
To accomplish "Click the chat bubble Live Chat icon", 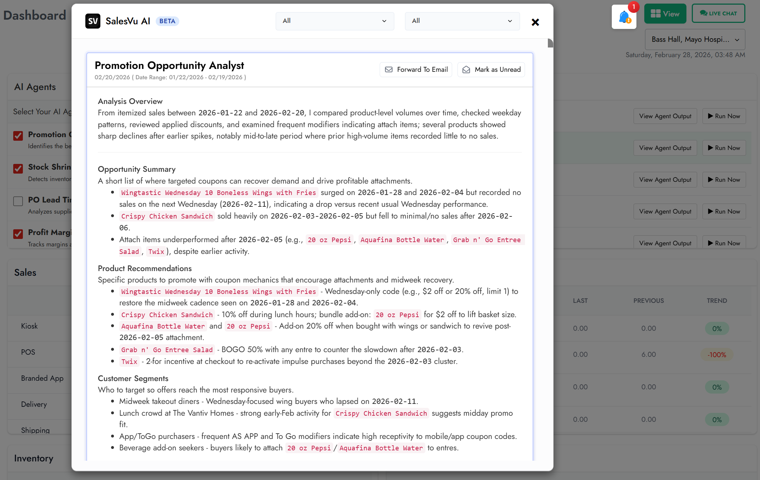I will (703, 13).
